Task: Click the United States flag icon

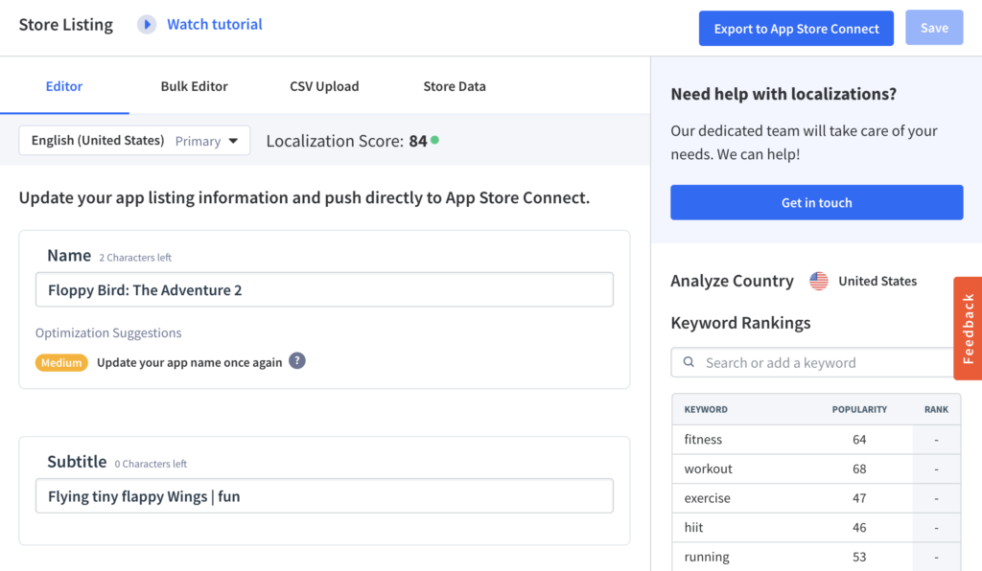Action: (x=819, y=281)
